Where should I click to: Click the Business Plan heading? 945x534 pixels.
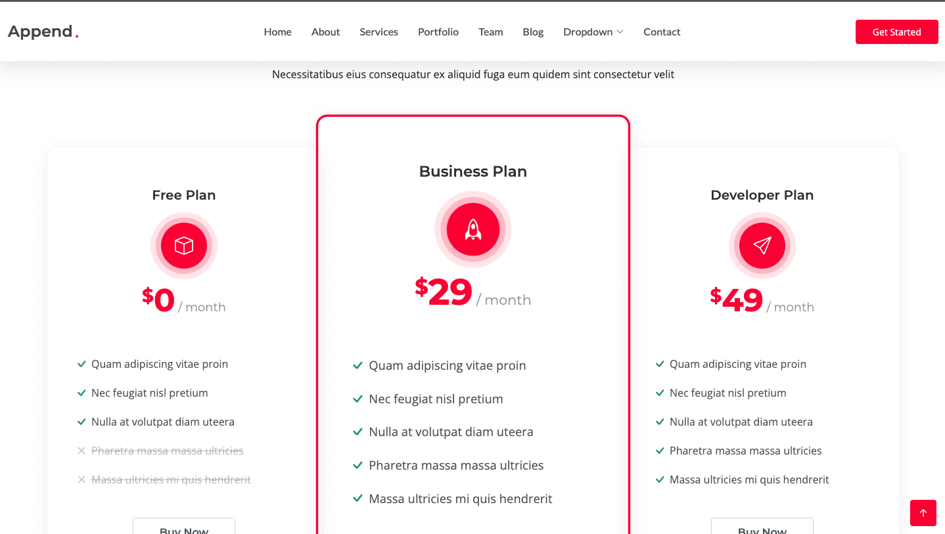[x=473, y=171]
